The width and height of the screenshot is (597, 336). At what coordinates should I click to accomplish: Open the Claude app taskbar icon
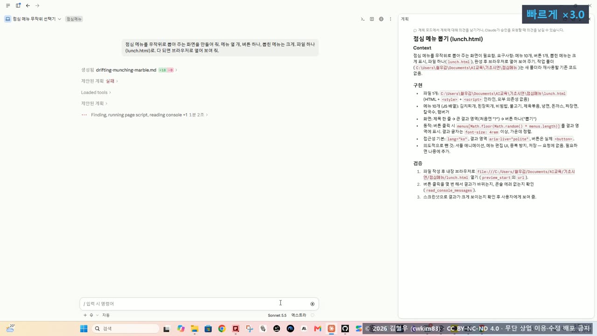point(331,329)
